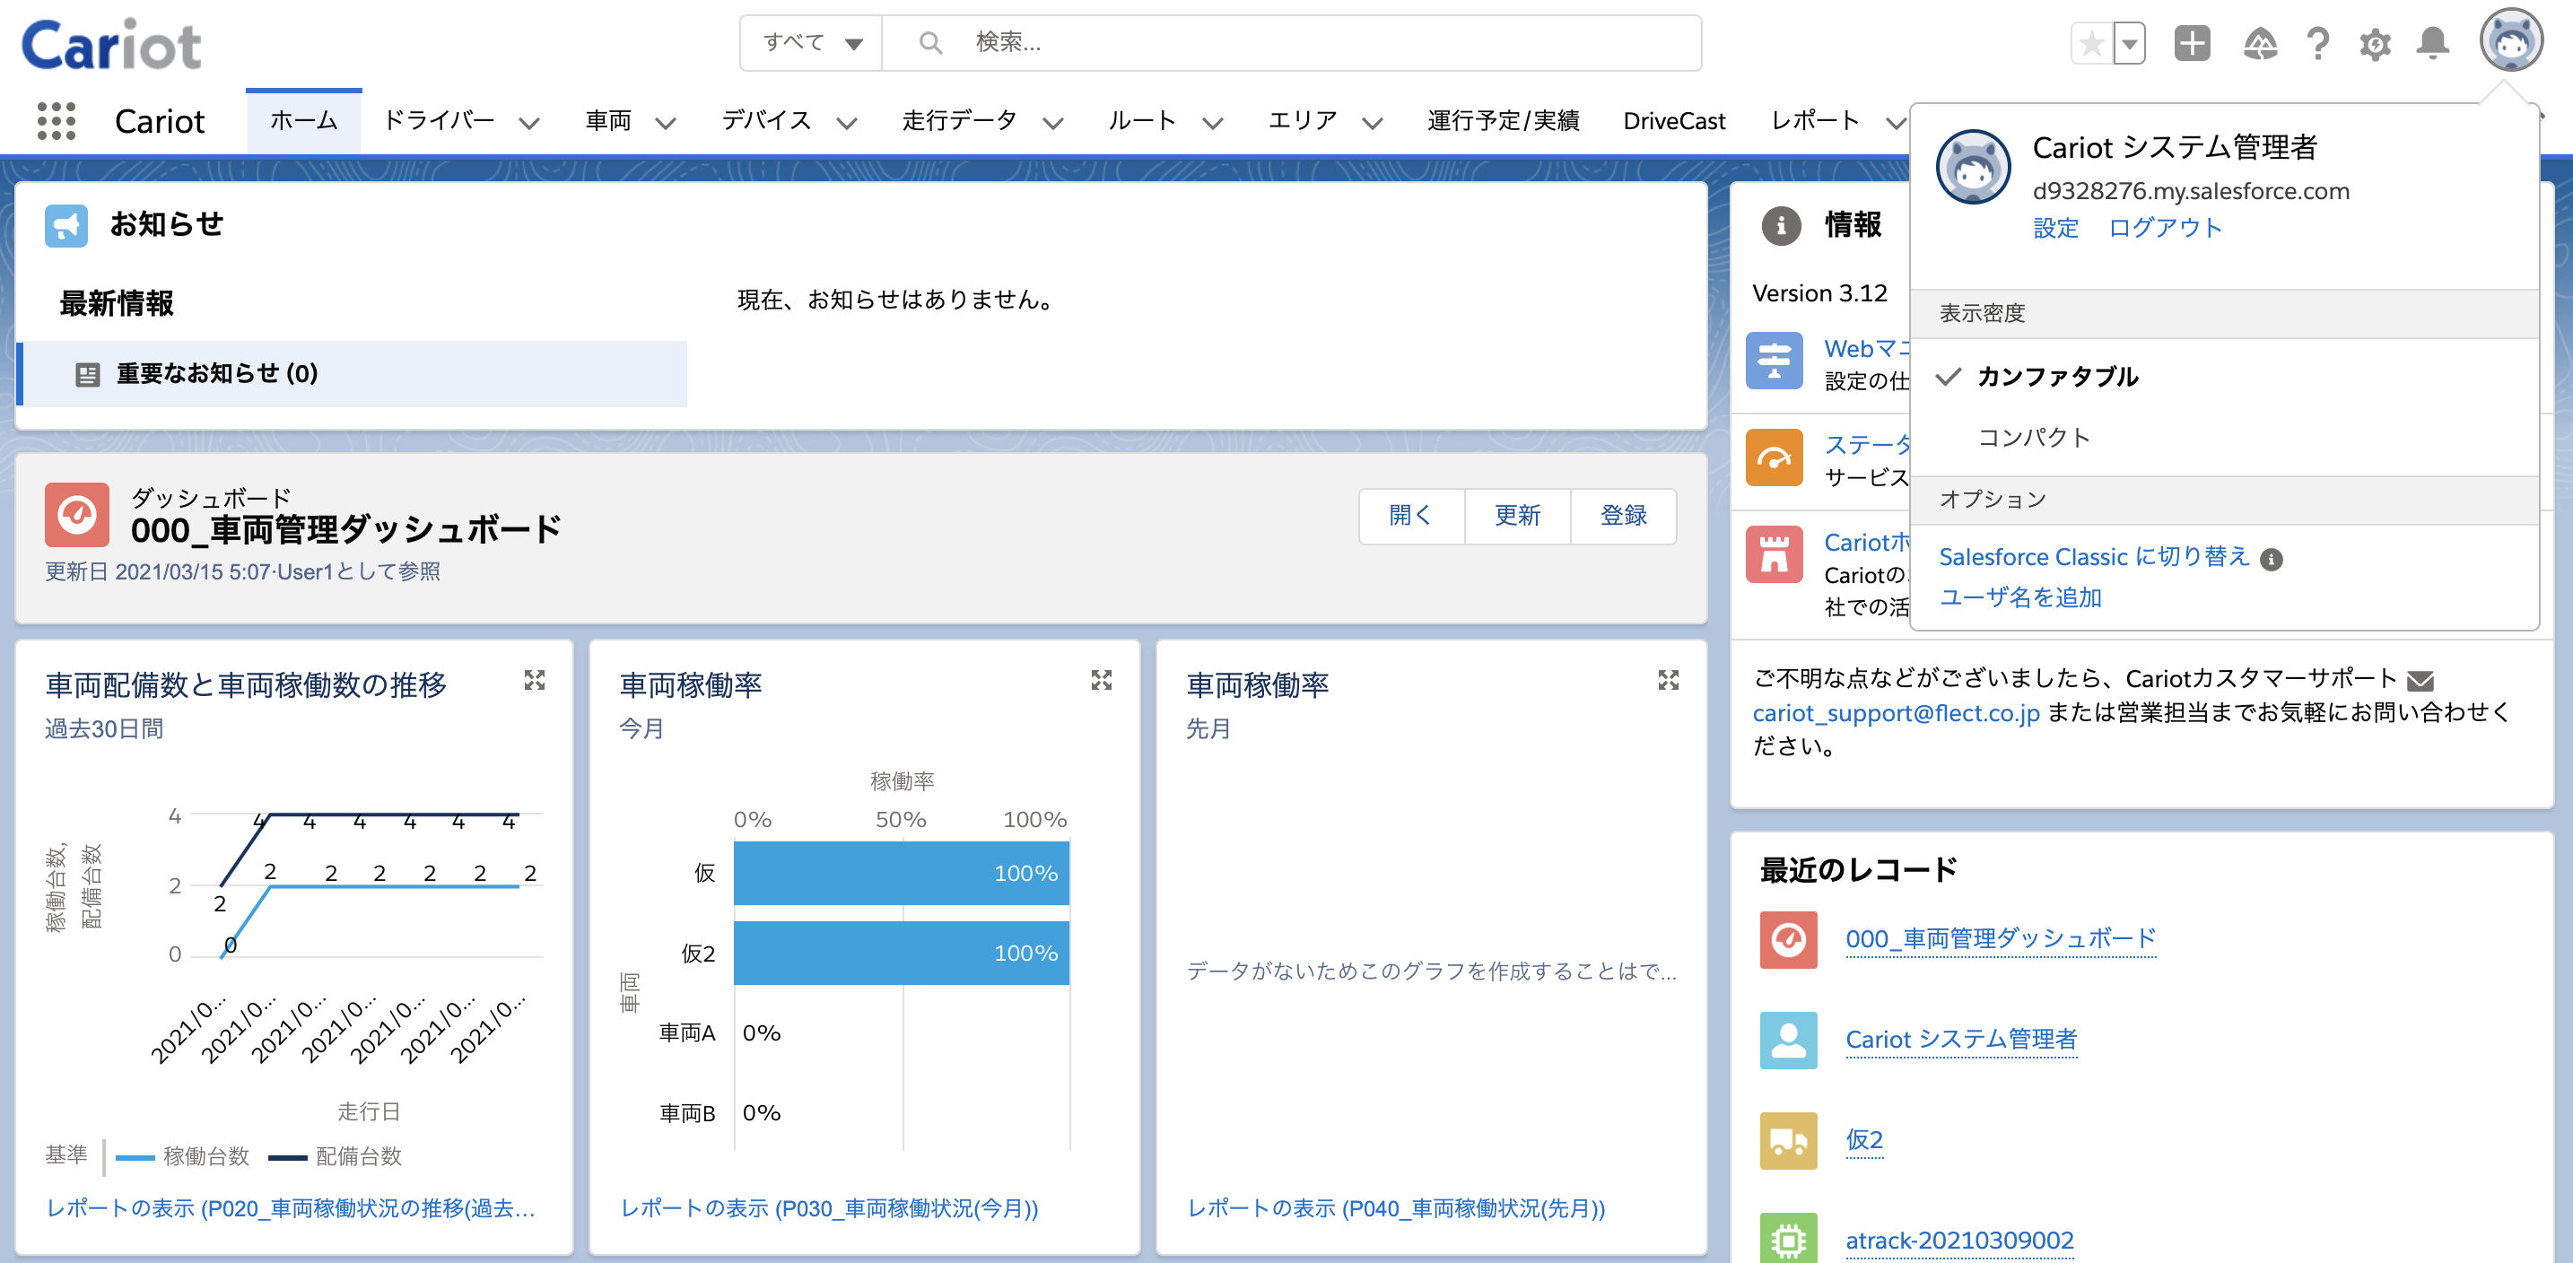2573x1263 pixels.
Task: Click the red Cariotホーム castle icon
Action: [x=1774, y=554]
